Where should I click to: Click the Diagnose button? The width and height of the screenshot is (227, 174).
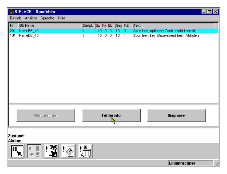(x=177, y=115)
